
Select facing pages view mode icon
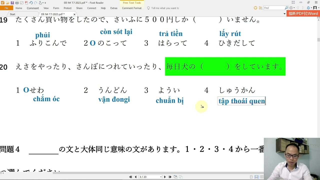point(262,177)
